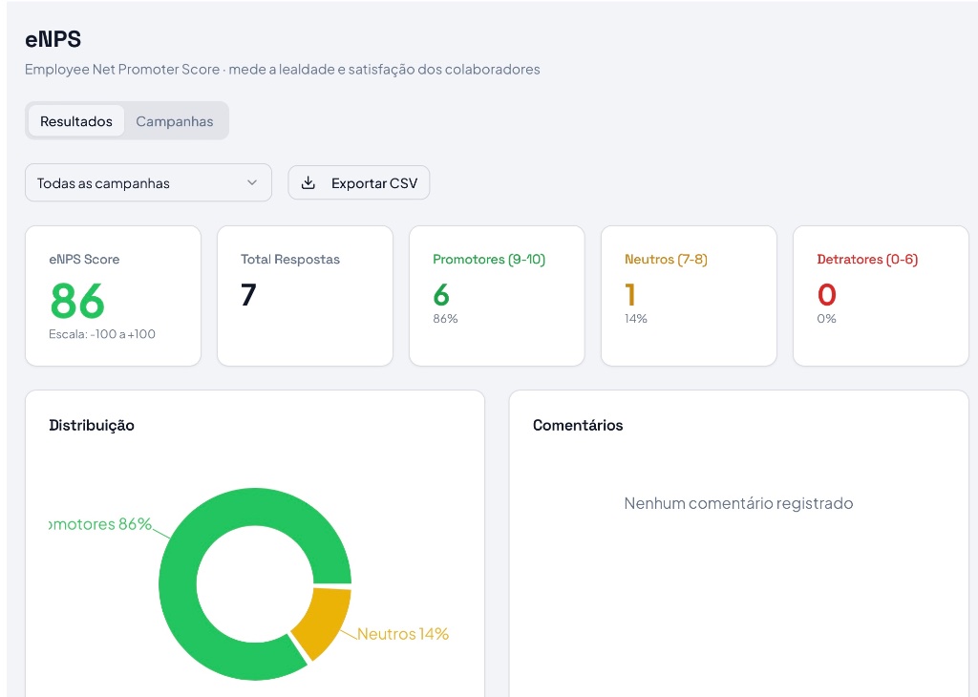Click the Neutros count 1
The height and width of the screenshot is (697, 978).
click(x=630, y=294)
